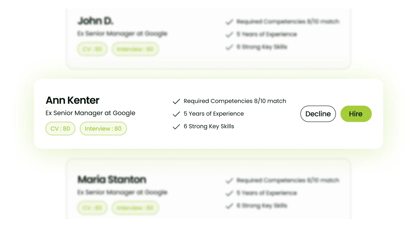Click Maria Stanton's CV score badge
The width and height of the screenshot is (418, 227).
tap(92, 208)
